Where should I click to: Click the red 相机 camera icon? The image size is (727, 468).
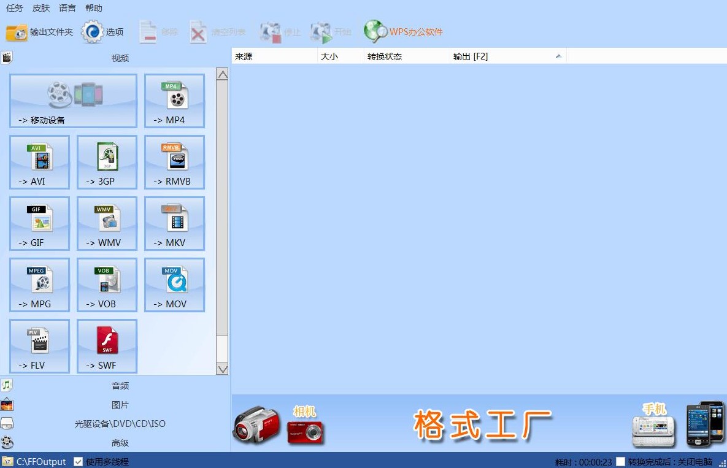pos(305,433)
